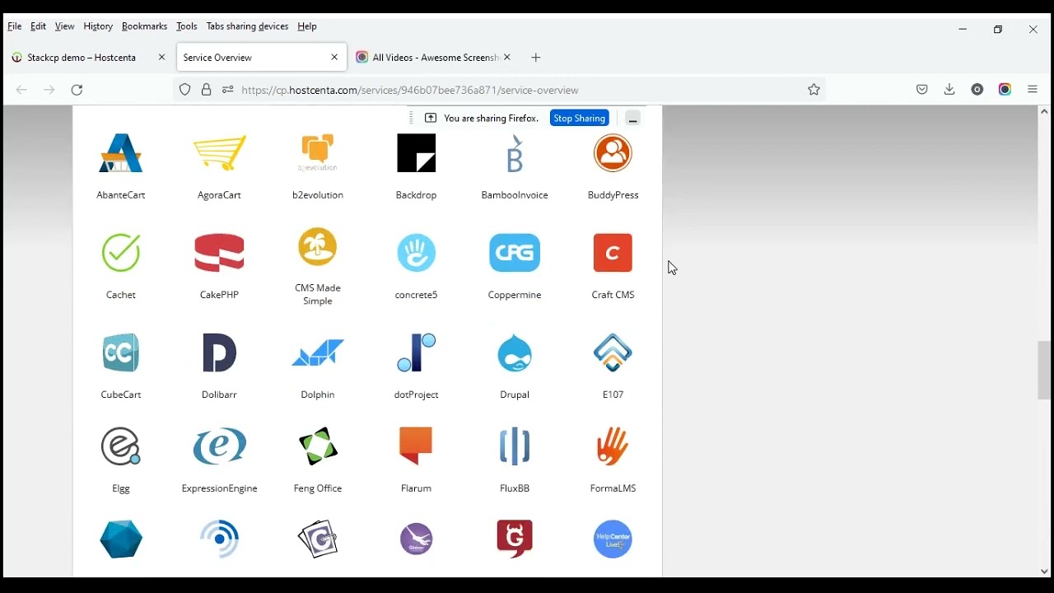Go back to the previous page
This screenshot has width=1054, height=593.
pyautogui.click(x=22, y=90)
